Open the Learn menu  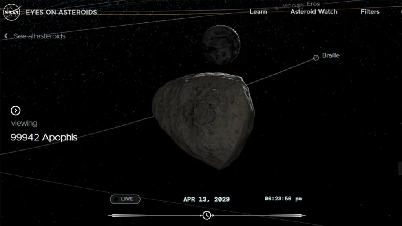click(258, 12)
